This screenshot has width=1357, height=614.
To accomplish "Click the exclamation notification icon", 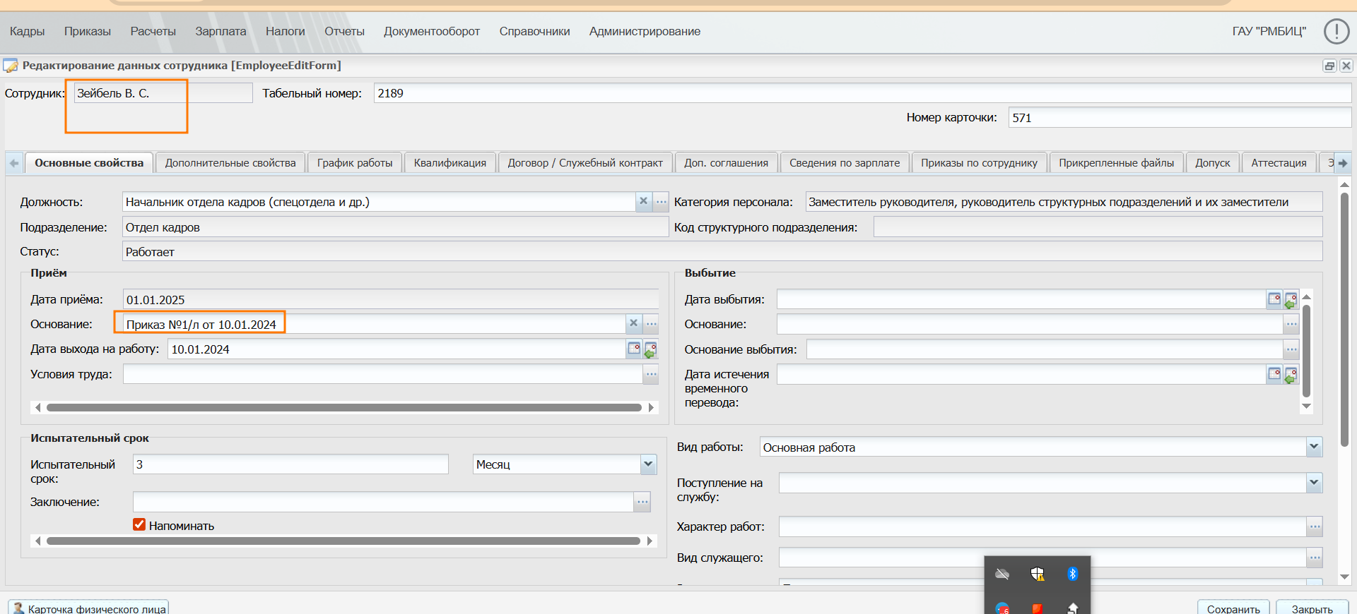I will 1336,31.
